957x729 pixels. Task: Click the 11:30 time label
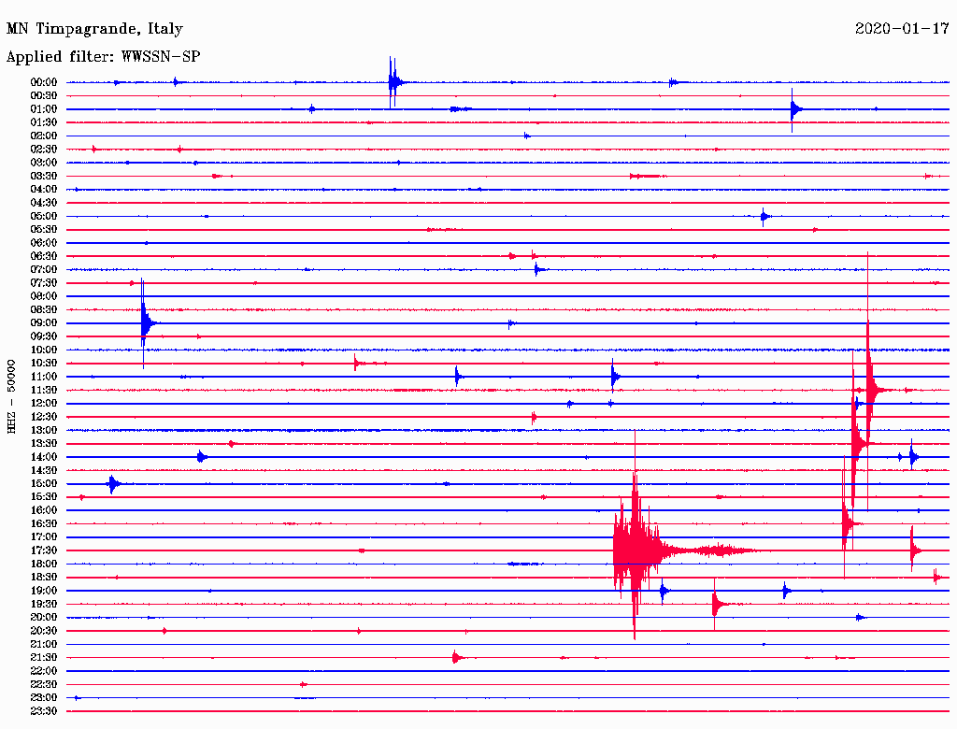(x=44, y=390)
